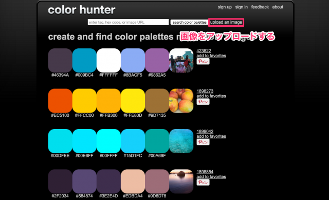Click the #EDBDA4 hex code label

click(x=133, y=196)
